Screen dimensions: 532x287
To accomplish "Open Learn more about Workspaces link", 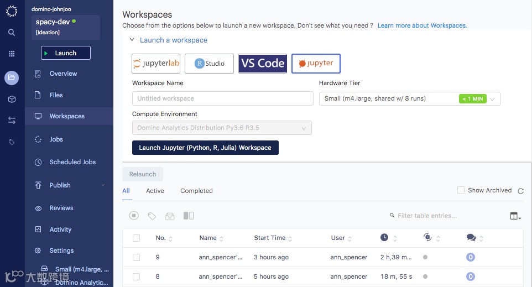I will click(422, 25).
